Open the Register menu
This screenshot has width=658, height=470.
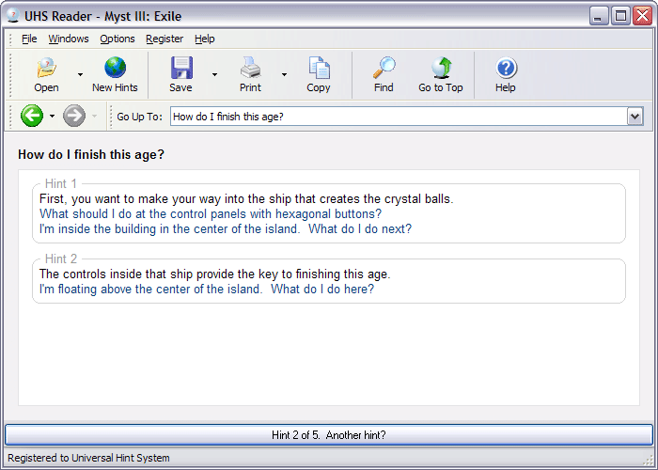click(164, 39)
